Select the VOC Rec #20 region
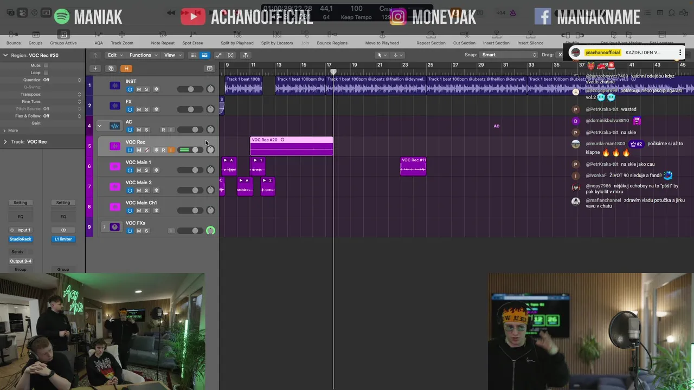This screenshot has width=694, height=390. coord(292,146)
